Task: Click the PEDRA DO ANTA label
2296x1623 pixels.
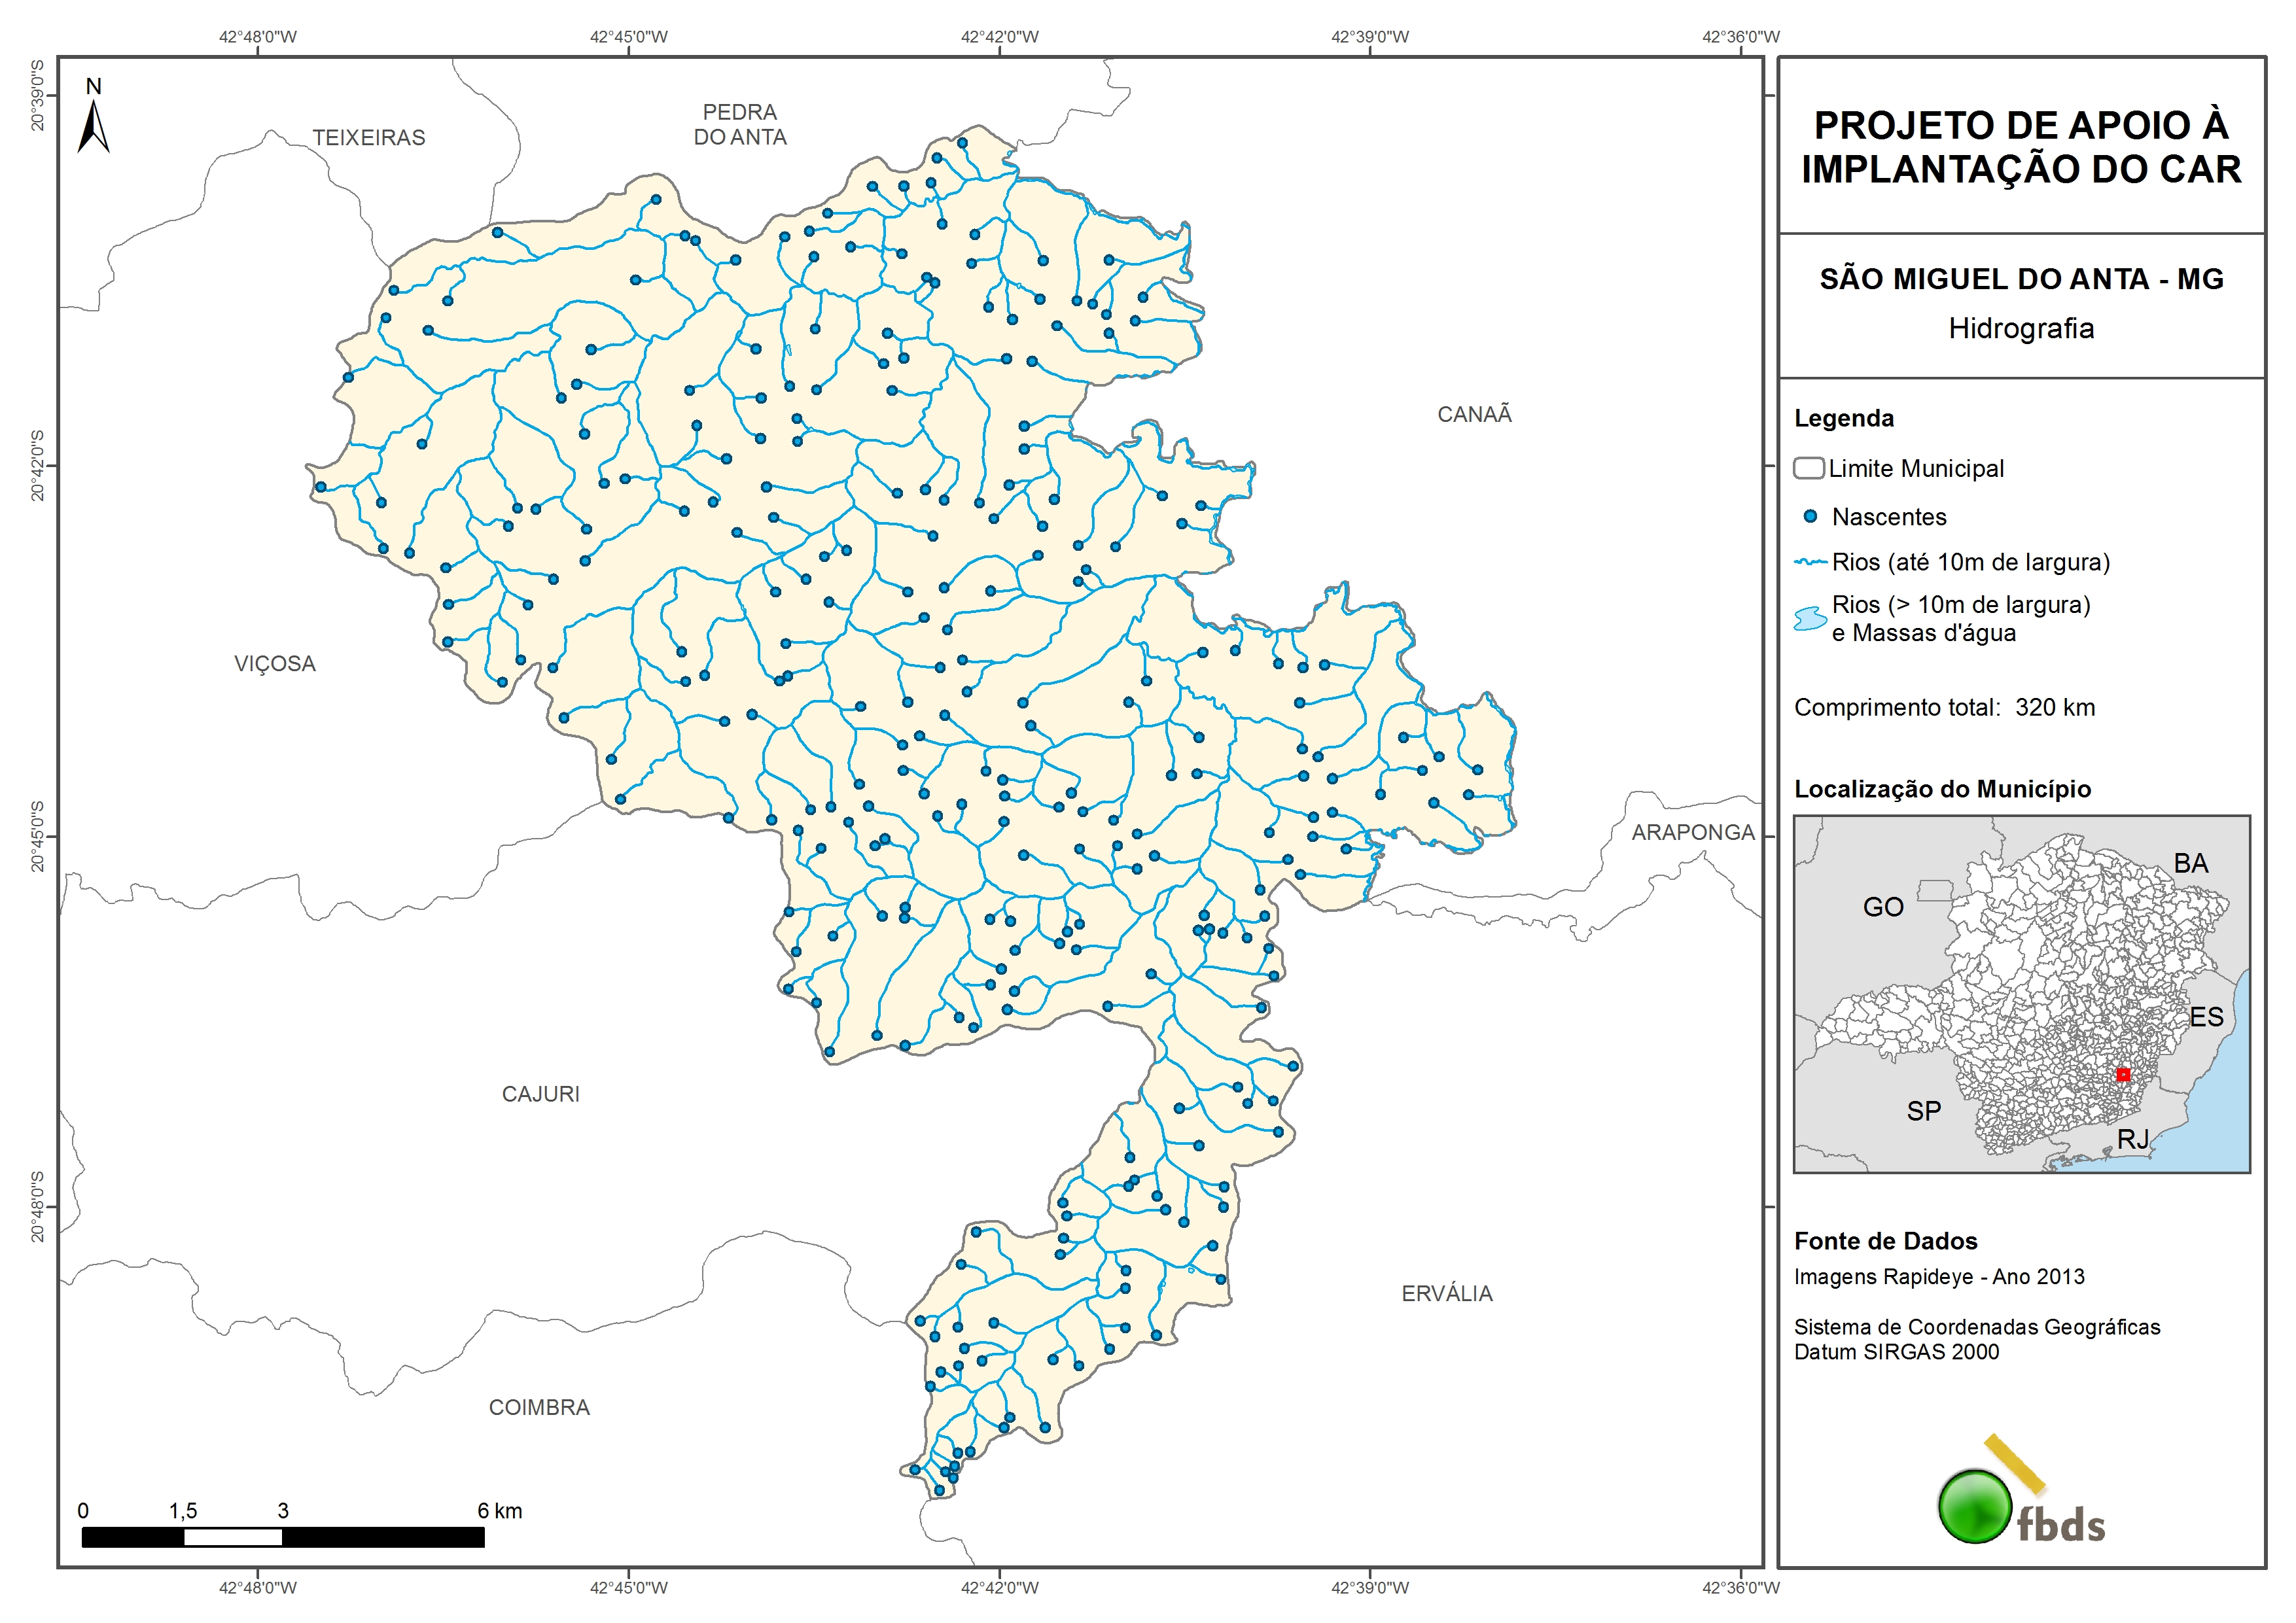Action: coord(740,125)
